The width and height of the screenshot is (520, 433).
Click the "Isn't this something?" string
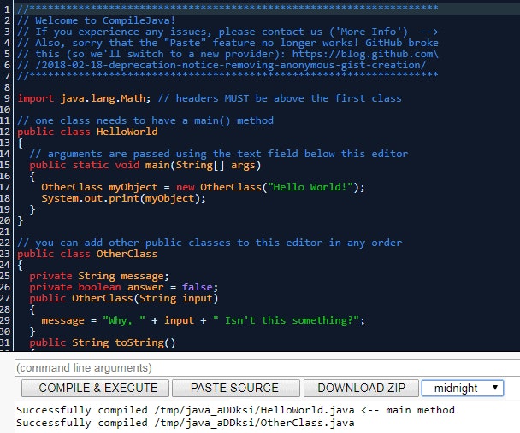click(x=286, y=320)
